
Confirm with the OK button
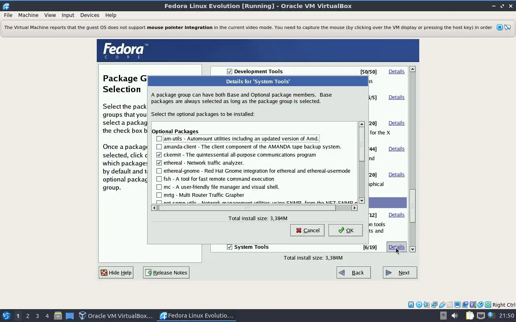[345, 230]
